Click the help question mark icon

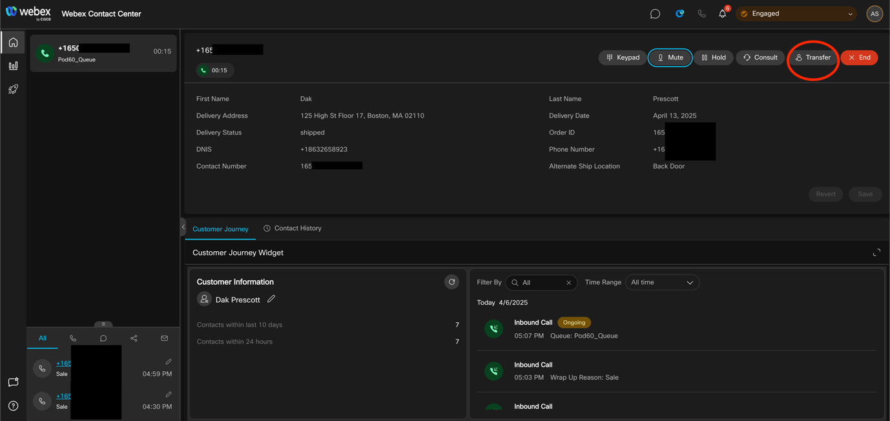(13, 406)
